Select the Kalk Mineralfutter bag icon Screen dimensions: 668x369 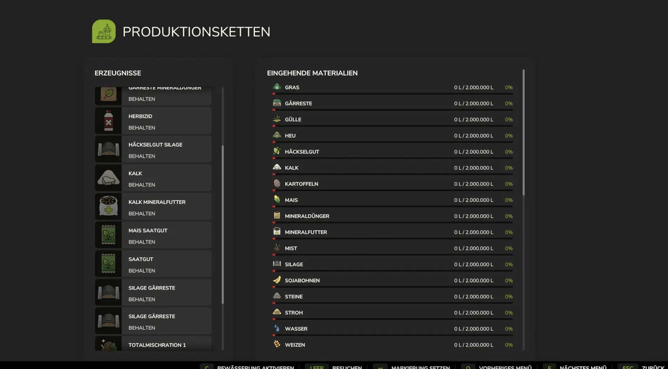coord(108,206)
